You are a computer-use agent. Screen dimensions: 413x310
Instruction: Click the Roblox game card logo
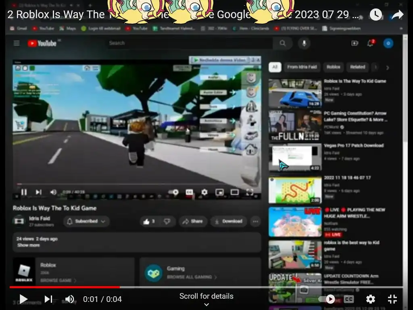pos(24,272)
